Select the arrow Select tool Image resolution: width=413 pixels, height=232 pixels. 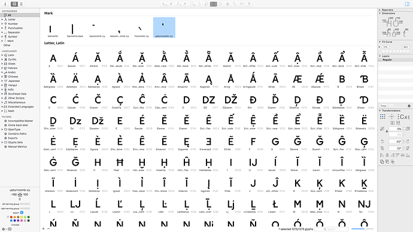[164, 4]
